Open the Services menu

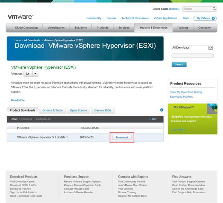[124, 28]
